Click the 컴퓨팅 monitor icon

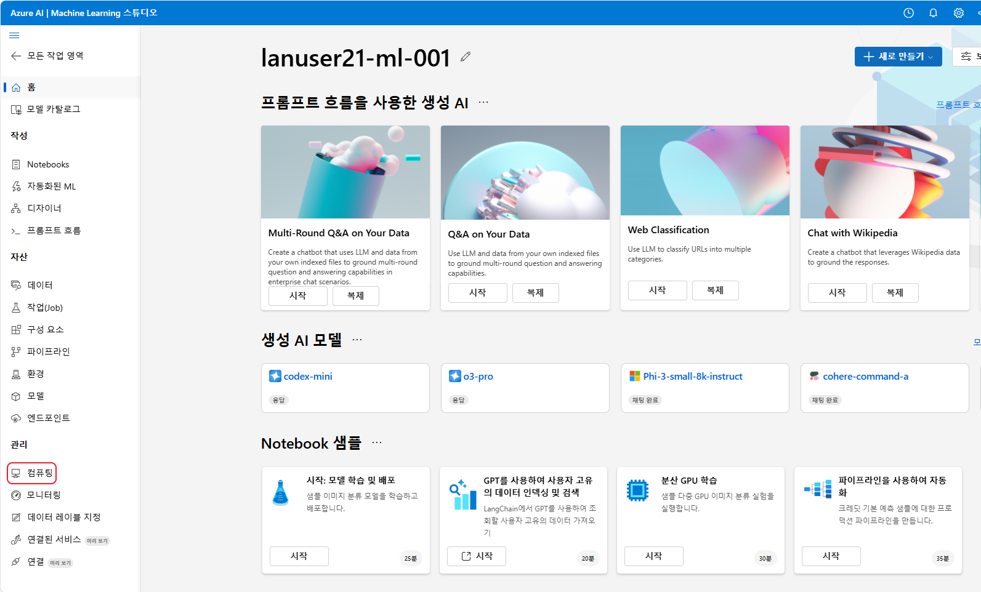click(16, 473)
